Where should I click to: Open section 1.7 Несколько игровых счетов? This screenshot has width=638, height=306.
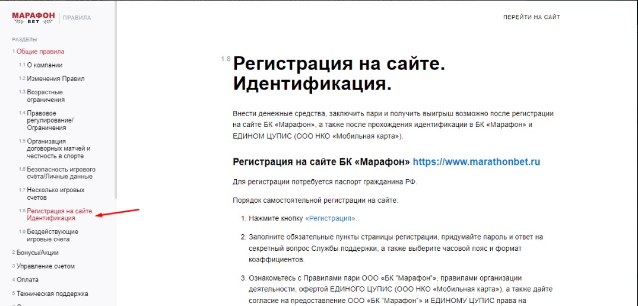point(56,194)
